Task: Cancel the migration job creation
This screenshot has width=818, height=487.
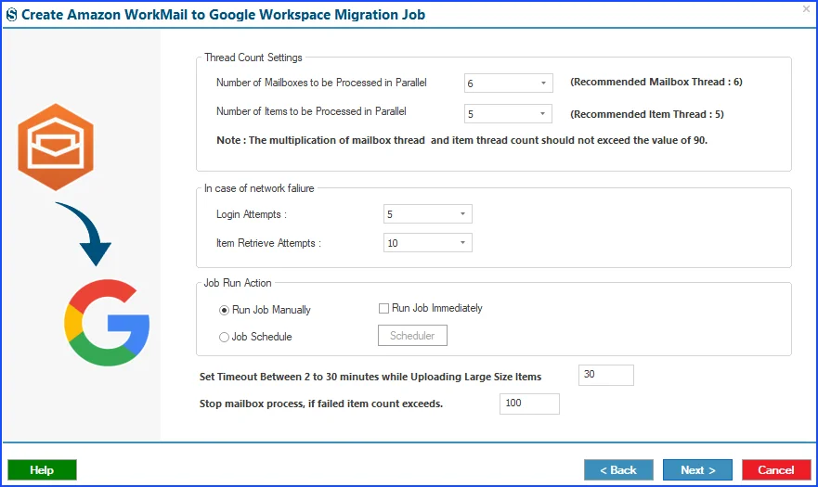Action: 776,469
